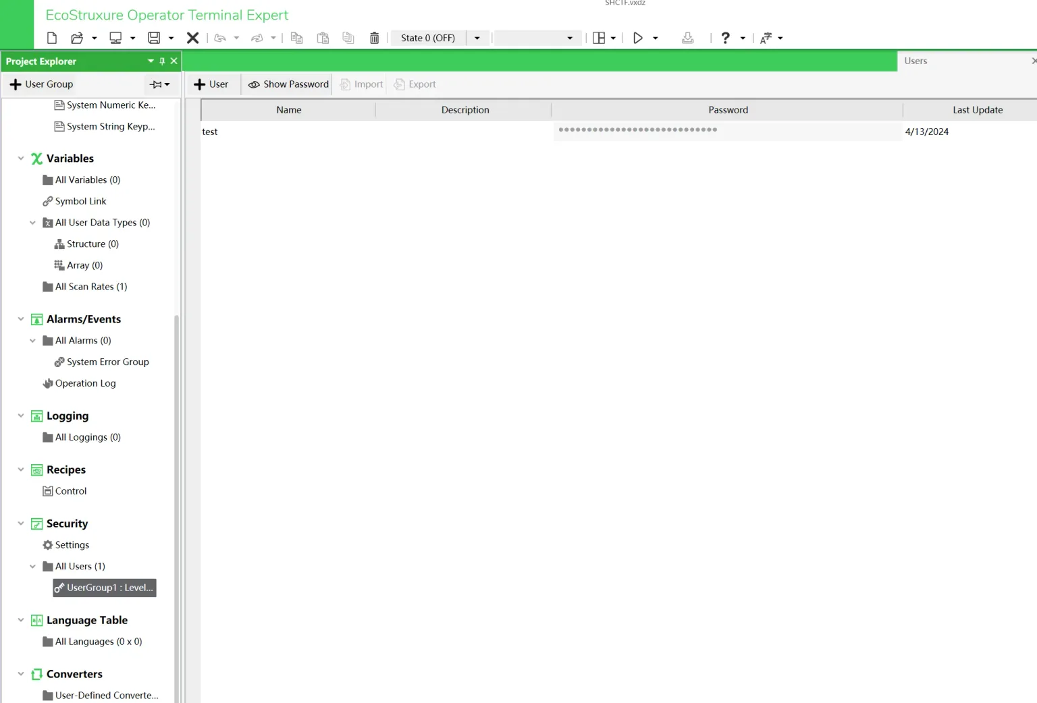Open the State 0 (OFF) dropdown
The width and height of the screenshot is (1037, 703).
477,38
